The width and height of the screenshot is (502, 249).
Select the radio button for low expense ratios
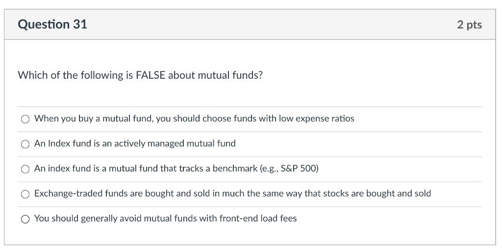coord(25,119)
